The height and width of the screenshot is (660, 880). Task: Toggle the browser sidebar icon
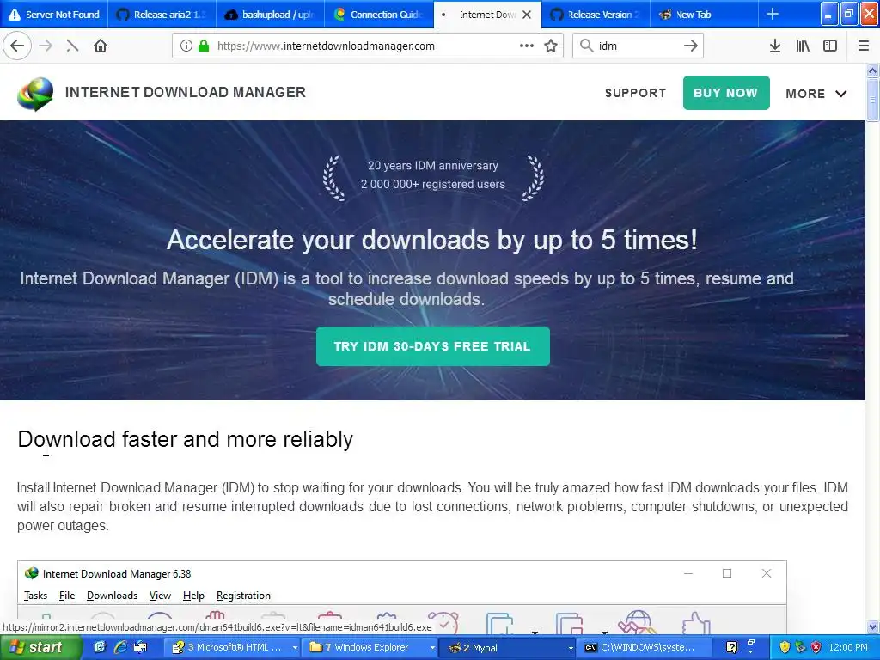pos(830,46)
